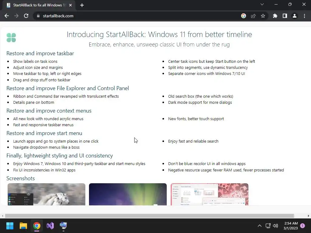This screenshot has width=311, height=233.
Task: Click 'Dark mode support for more dialogs'
Action: tap(200, 103)
